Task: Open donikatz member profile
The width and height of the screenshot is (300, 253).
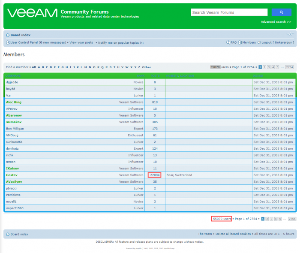Action: coord(12,148)
